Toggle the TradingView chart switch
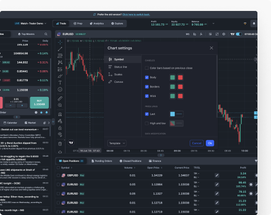The height and width of the screenshot is (215, 271). (x=239, y=34)
